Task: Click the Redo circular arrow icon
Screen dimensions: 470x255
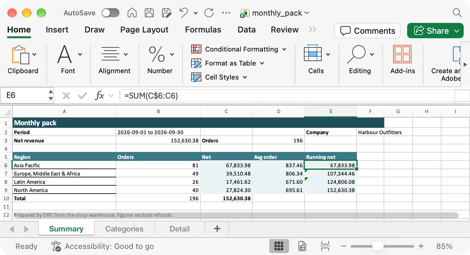Action: (209, 13)
